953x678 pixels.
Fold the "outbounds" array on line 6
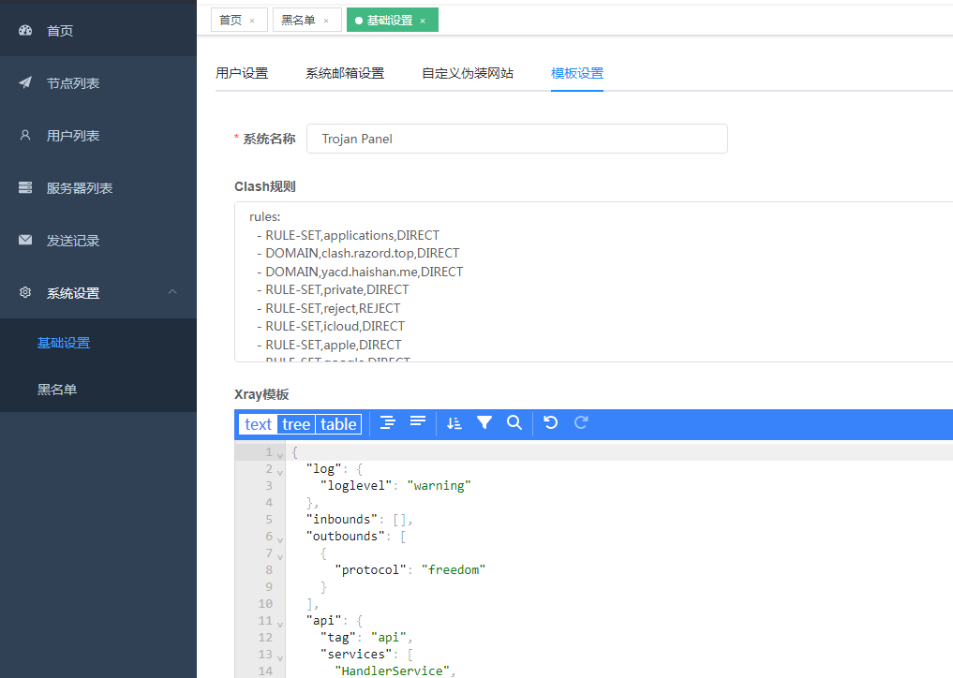click(x=279, y=538)
